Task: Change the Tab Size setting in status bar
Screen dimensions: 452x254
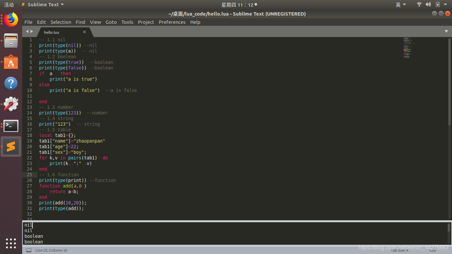Action: pyautogui.click(x=399, y=250)
